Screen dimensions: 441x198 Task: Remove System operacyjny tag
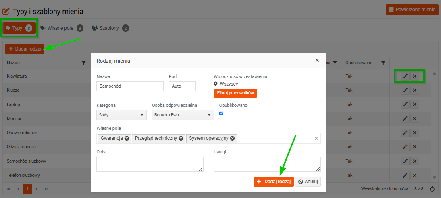coord(232,138)
